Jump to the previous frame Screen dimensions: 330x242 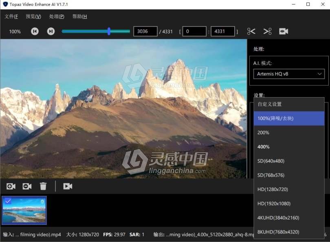tap(35, 31)
